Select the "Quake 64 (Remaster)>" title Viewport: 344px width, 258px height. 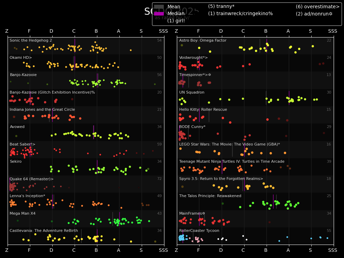pyautogui.click(x=32, y=179)
